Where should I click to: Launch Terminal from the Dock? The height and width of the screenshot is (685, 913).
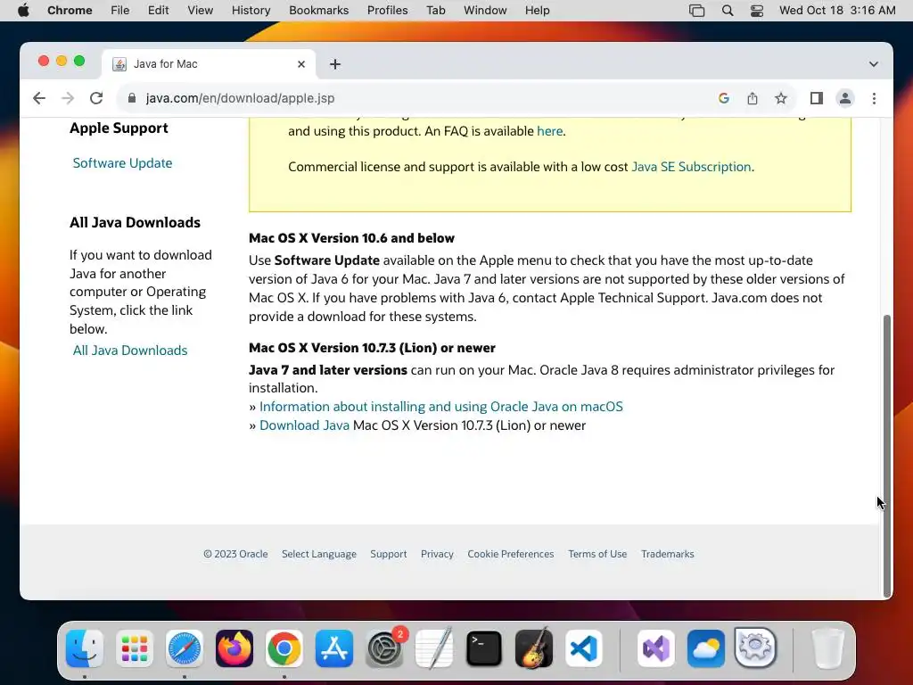(484, 648)
